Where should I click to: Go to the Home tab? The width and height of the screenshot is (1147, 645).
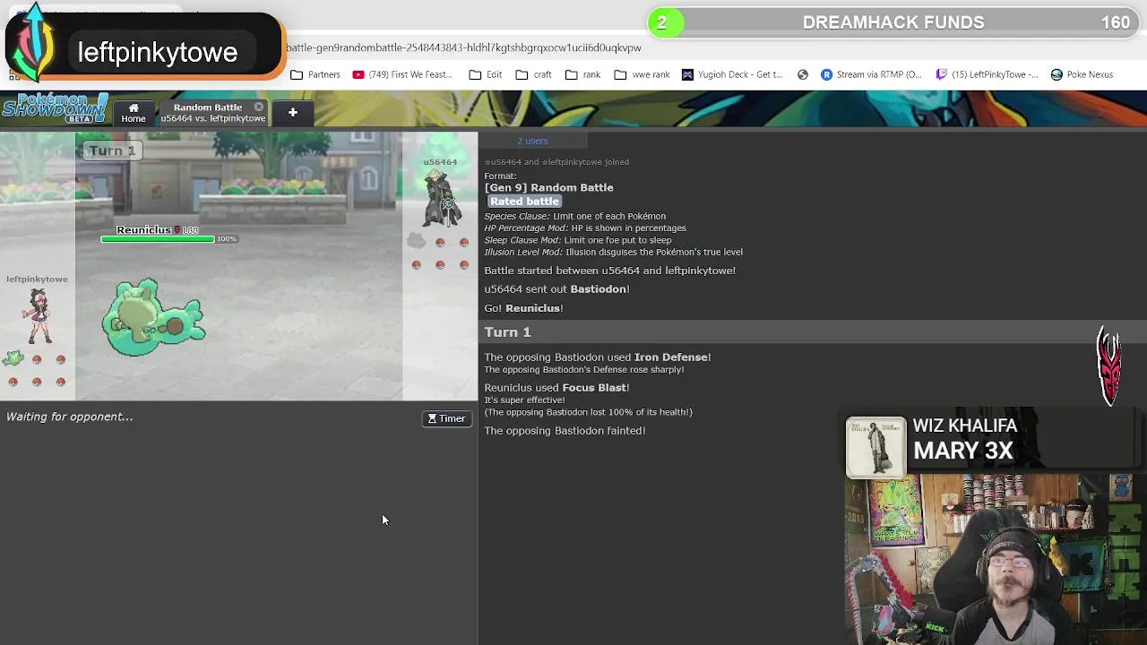point(134,112)
